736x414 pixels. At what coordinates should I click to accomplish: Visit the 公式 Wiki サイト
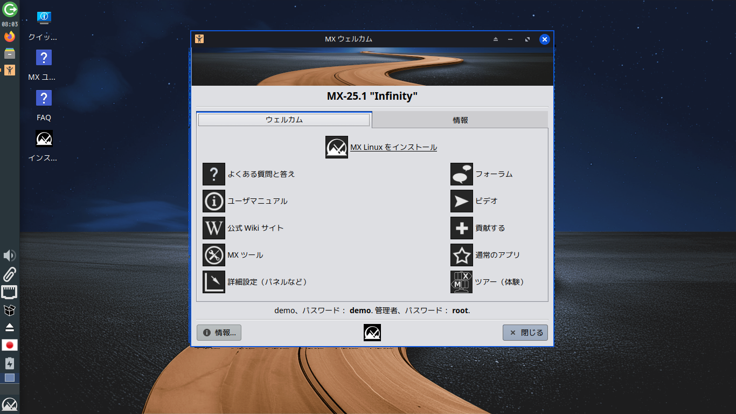(x=243, y=228)
